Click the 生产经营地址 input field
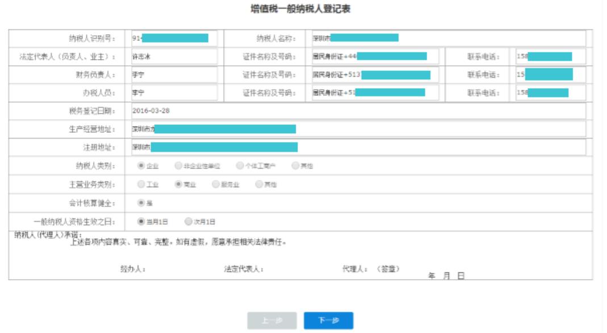 pos(358,129)
